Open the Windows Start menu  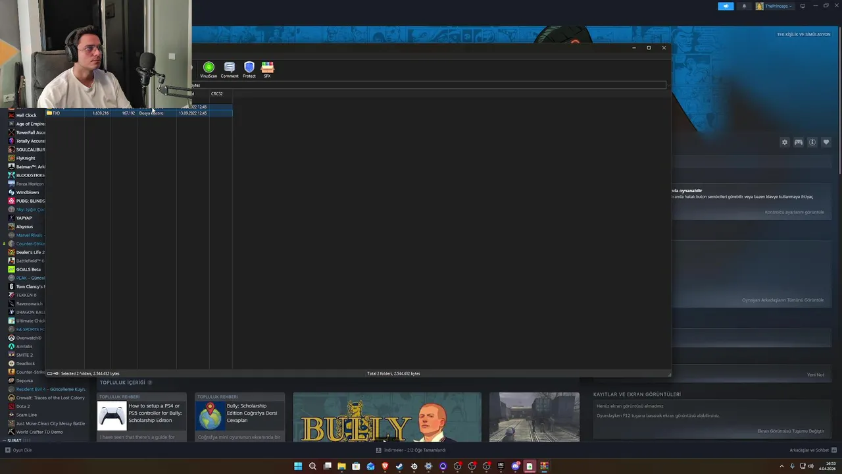point(298,466)
